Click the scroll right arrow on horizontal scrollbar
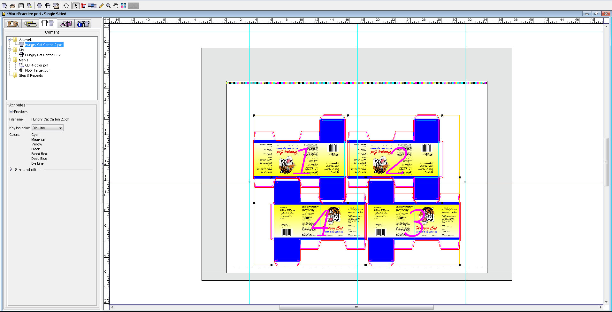The image size is (612, 312). 601,307
